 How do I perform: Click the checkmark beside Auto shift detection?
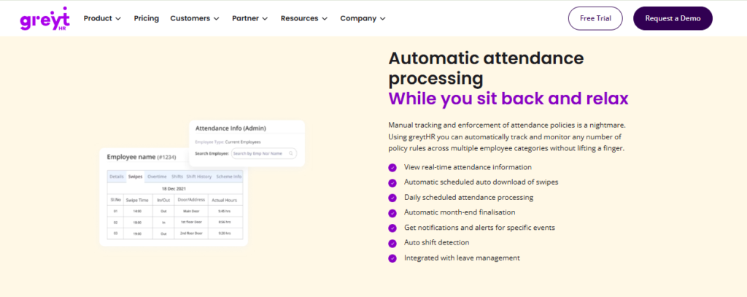[x=392, y=243]
